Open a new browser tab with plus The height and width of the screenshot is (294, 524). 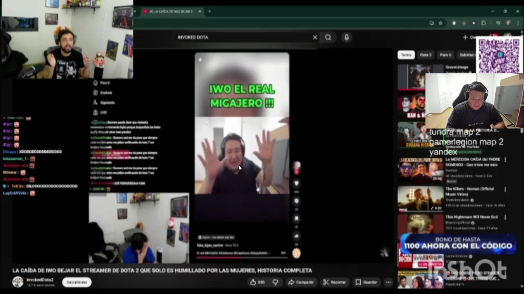[x=210, y=11]
